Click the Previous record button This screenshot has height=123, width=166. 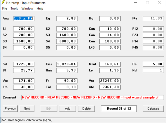pyautogui.click(x=10, y=109)
